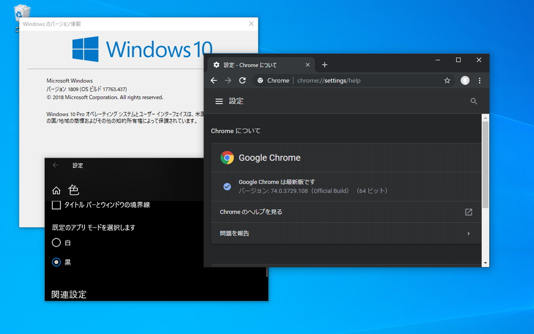Click the back navigation arrow in Chrome
The image size is (534, 334).
tap(214, 80)
